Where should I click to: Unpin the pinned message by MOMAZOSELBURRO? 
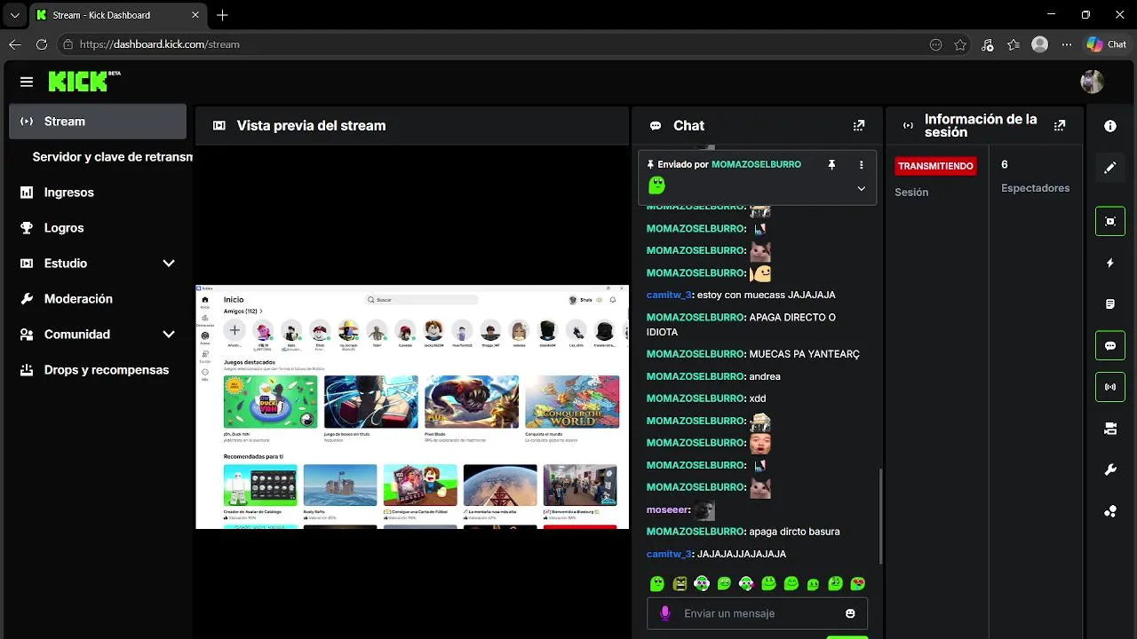[831, 165]
